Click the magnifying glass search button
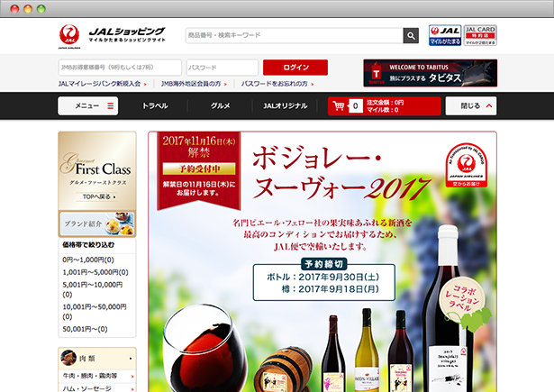The width and height of the screenshot is (554, 392). [411, 36]
